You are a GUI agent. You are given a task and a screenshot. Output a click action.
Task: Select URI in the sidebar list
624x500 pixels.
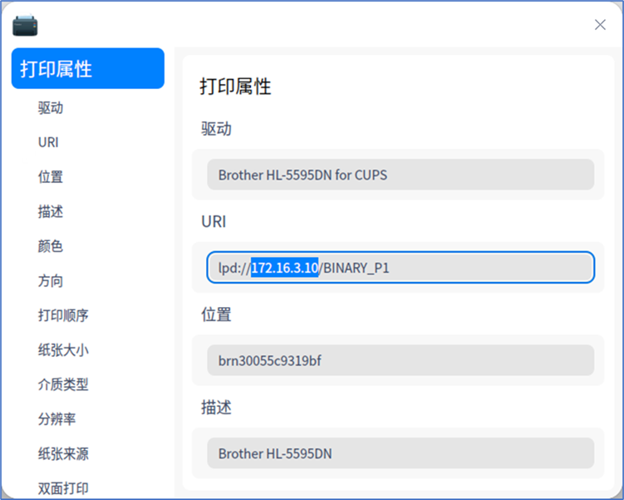pos(48,142)
